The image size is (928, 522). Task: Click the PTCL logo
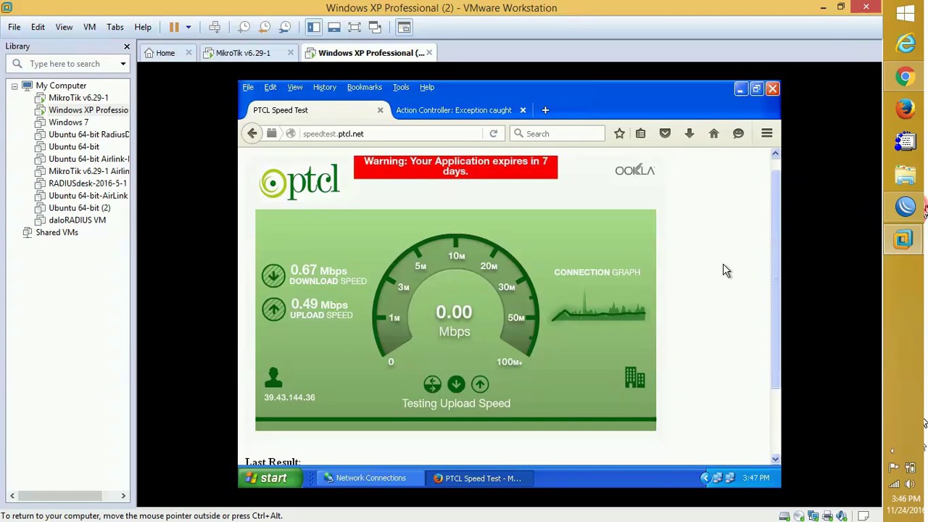click(x=299, y=181)
